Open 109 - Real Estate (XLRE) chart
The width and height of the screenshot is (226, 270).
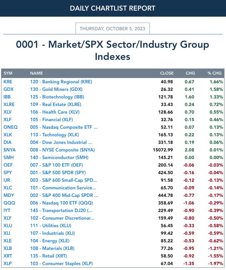pos(56,105)
